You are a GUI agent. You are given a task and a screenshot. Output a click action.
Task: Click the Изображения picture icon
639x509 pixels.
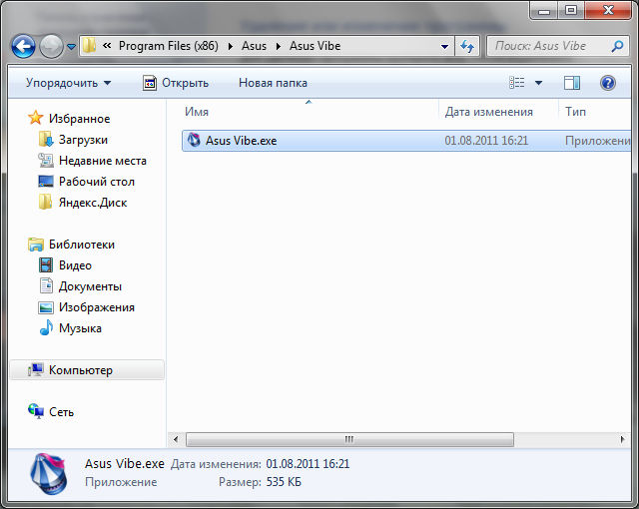[x=46, y=307]
